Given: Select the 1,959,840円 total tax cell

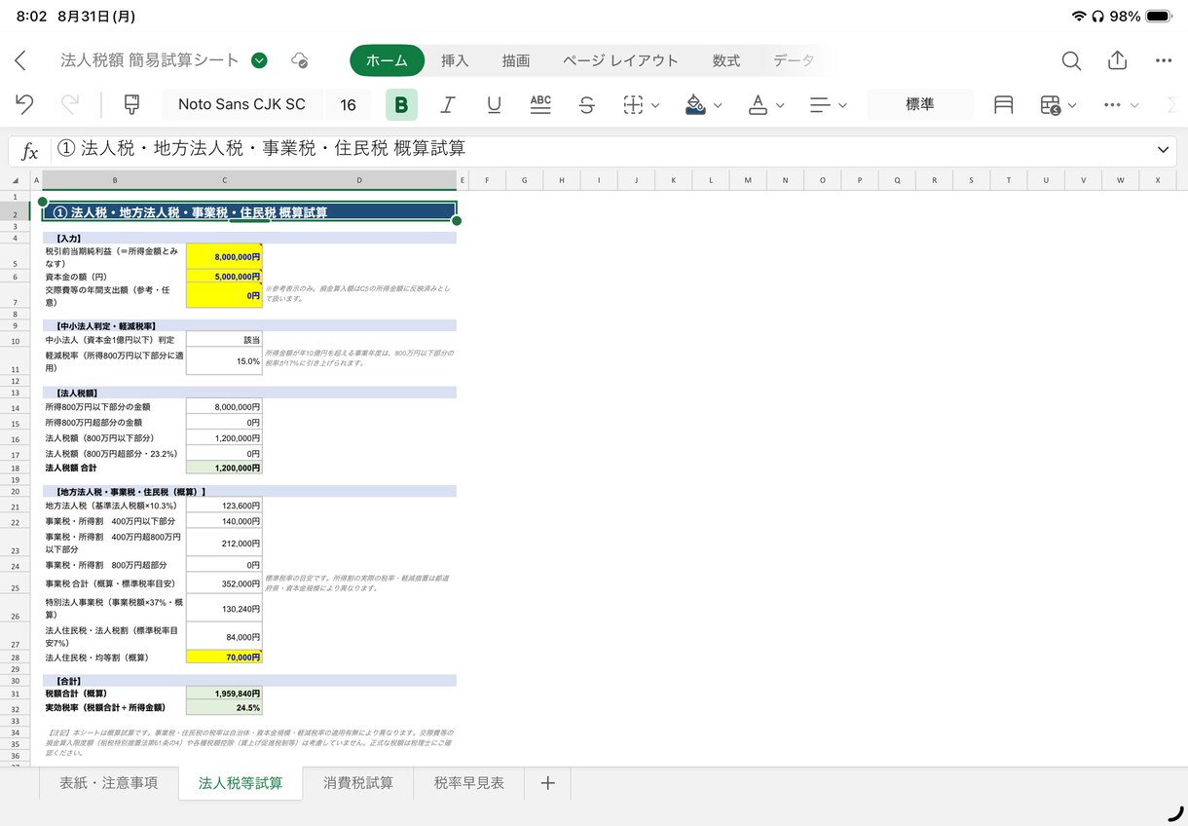Looking at the screenshot, I should 224,694.
